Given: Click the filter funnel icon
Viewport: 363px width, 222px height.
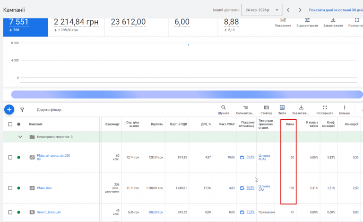Looking at the screenshot, I should click(22, 110).
